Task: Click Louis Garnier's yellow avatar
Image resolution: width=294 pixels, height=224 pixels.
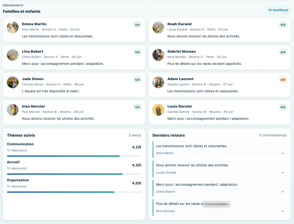Action: (x=158, y=110)
